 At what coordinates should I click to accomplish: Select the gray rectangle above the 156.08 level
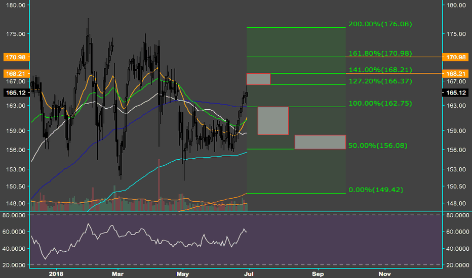pos(320,142)
